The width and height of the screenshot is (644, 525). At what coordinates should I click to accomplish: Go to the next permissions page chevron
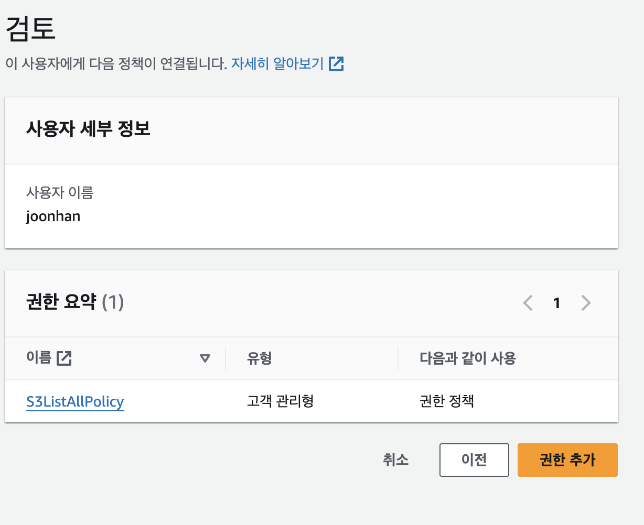coord(586,303)
